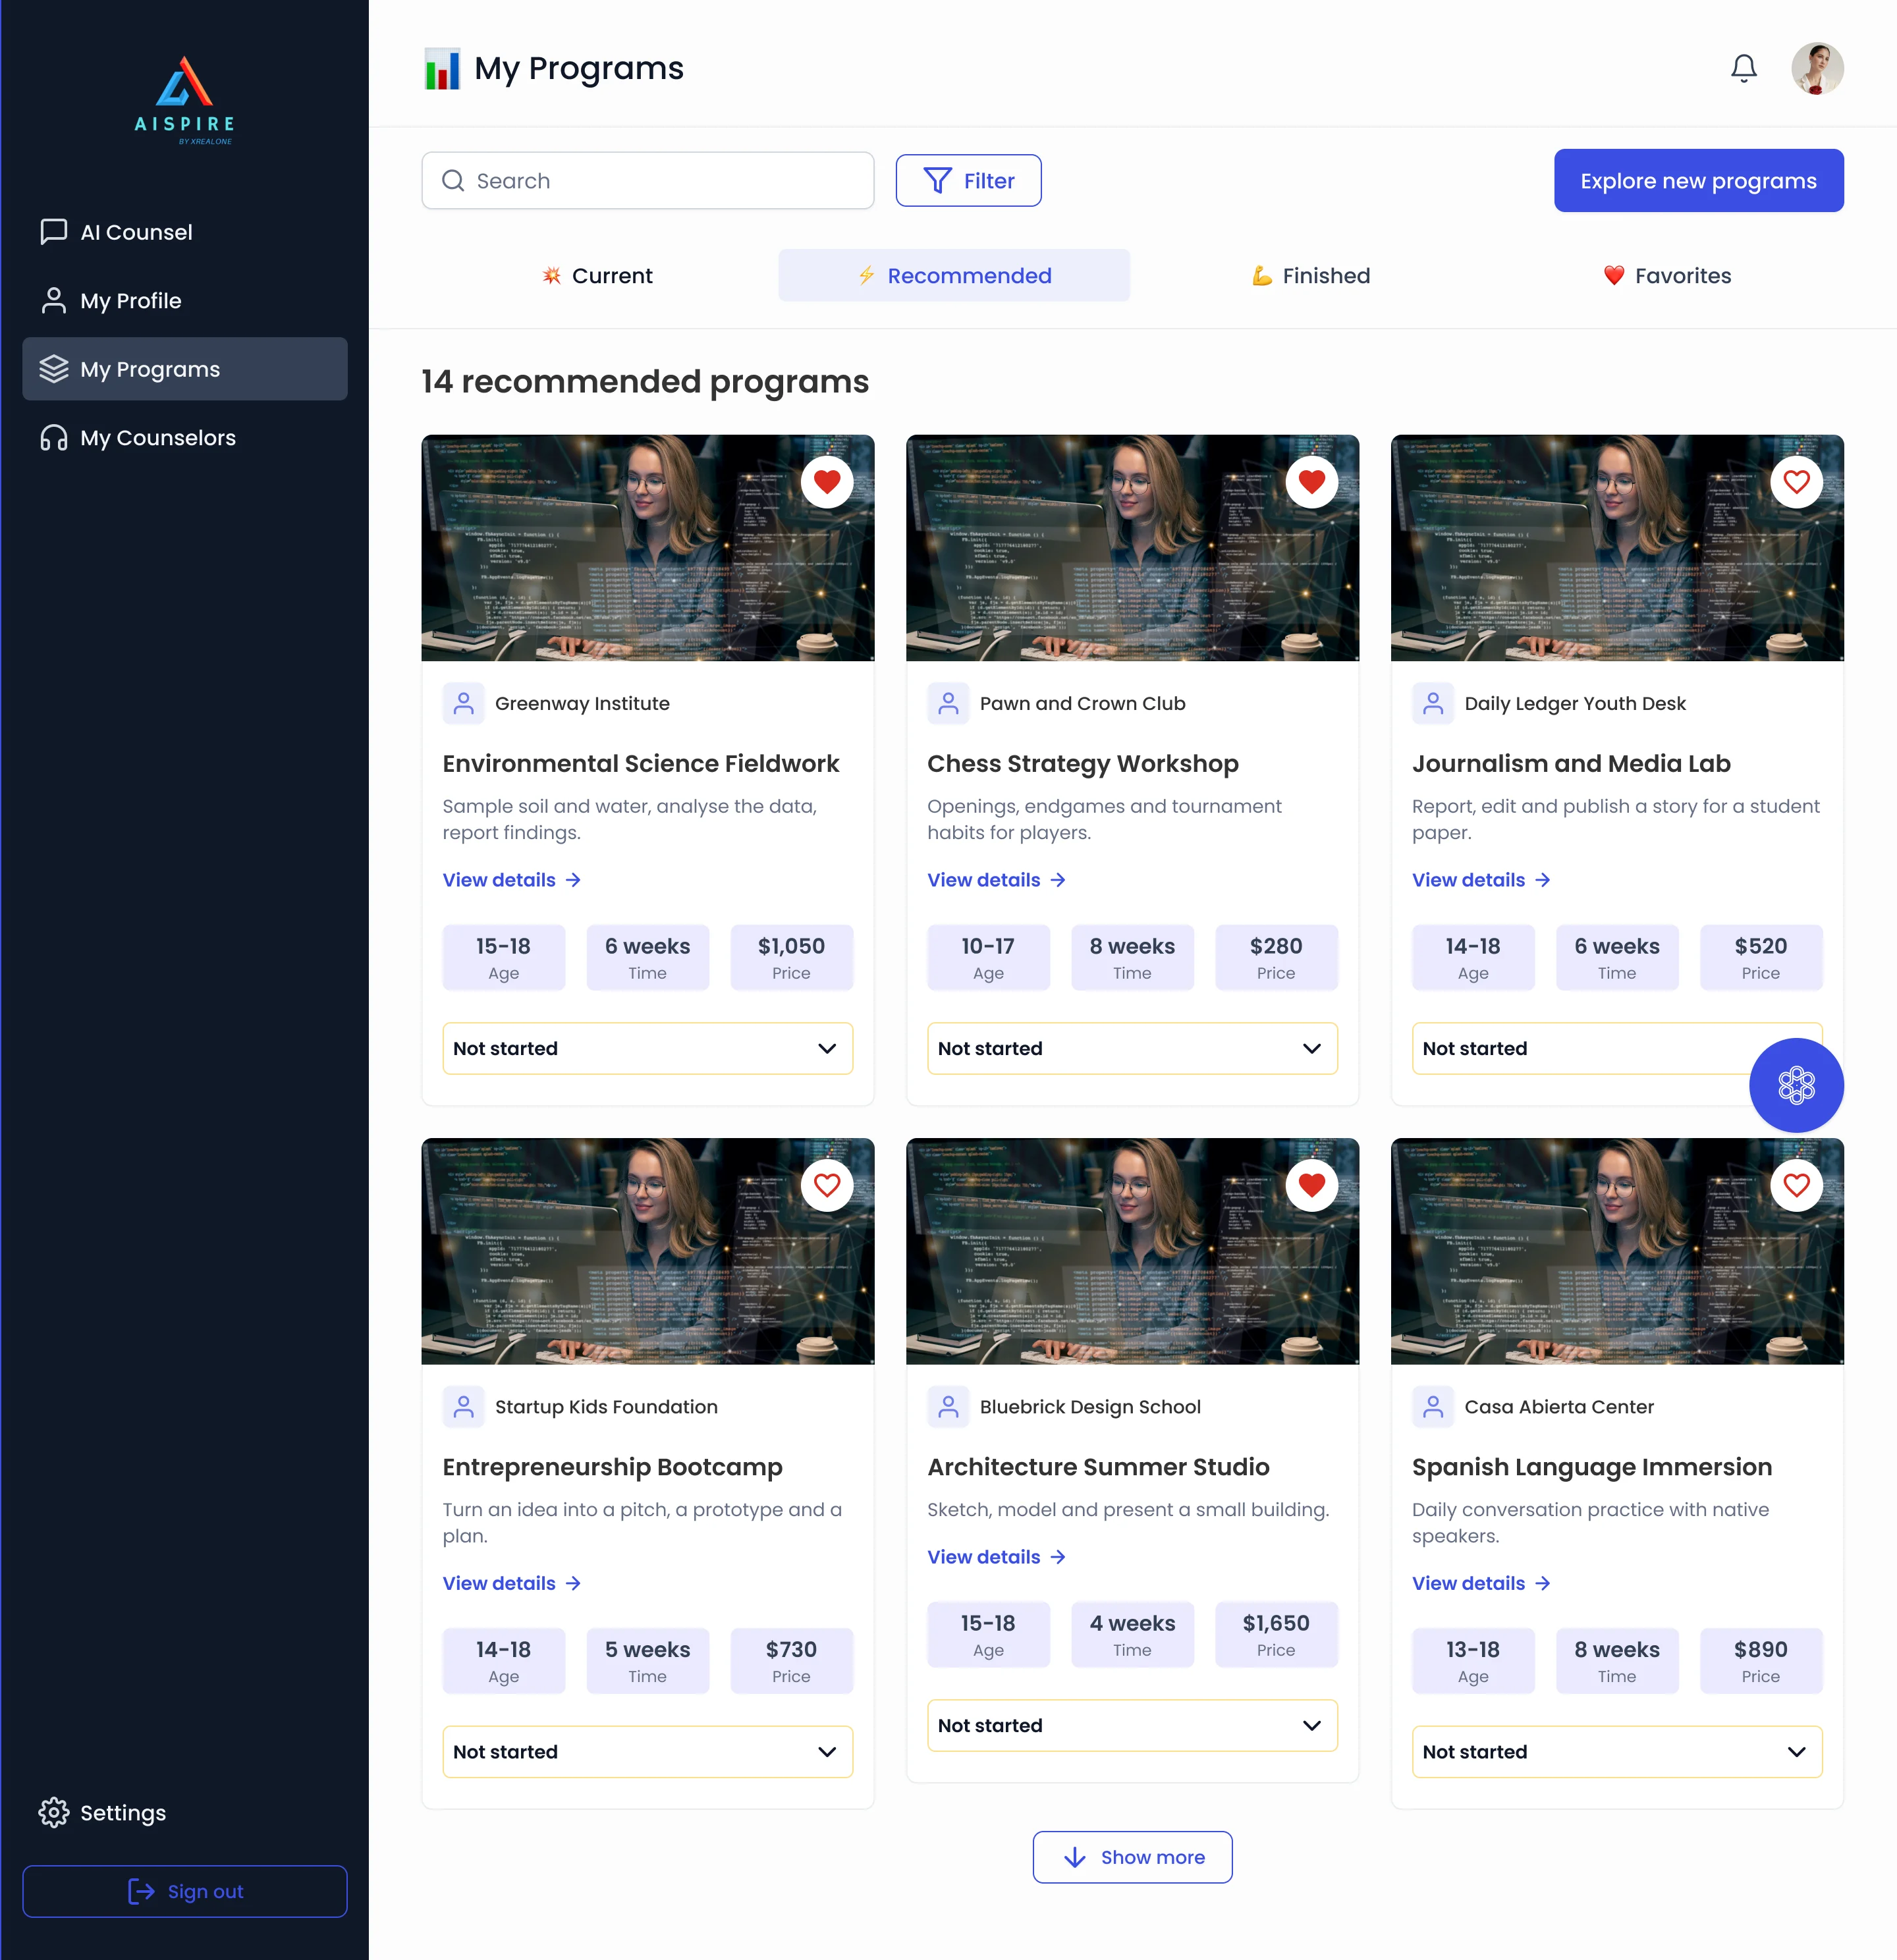The image size is (1897, 1960).
Task: Click Explore new programs button
Action: tap(1698, 181)
